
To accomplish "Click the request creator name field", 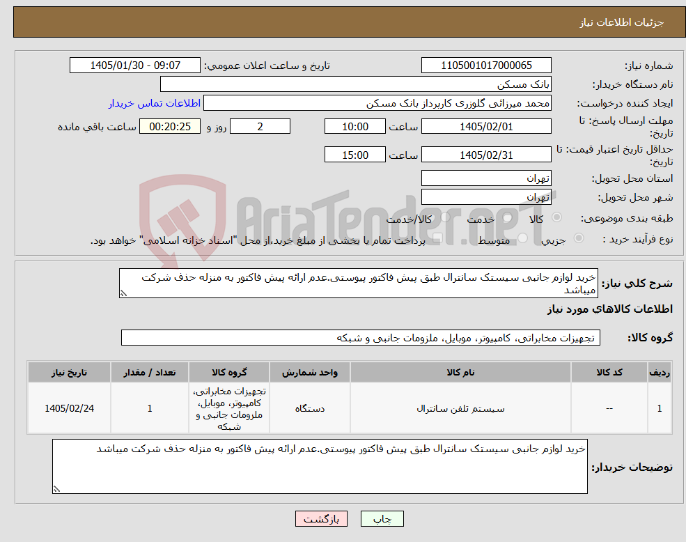I will (x=377, y=103).
